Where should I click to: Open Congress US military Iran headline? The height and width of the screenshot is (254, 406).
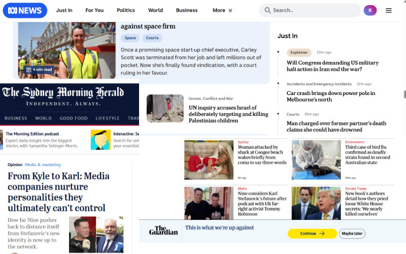(x=332, y=66)
